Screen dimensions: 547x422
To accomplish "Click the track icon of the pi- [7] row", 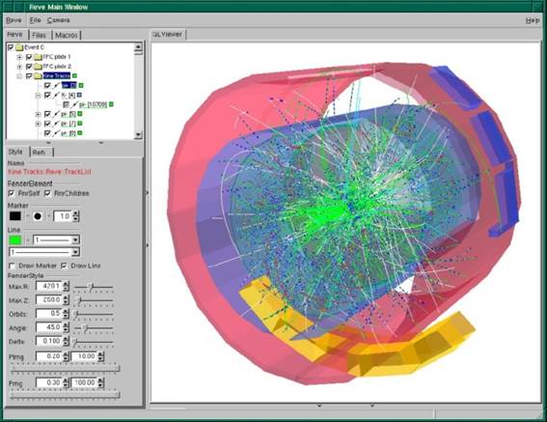I will 56,124.
